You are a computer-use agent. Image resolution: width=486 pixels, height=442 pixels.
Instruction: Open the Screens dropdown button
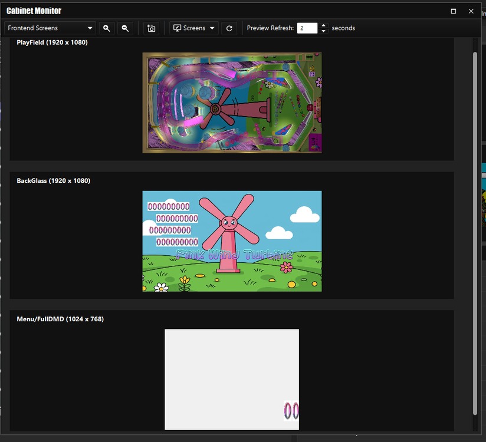193,28
